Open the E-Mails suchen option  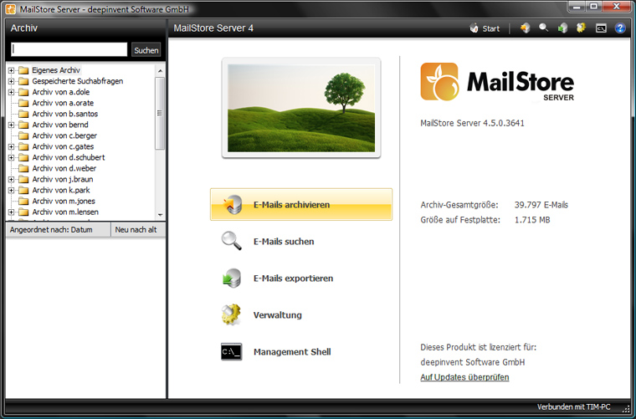(x=284, y=242)
